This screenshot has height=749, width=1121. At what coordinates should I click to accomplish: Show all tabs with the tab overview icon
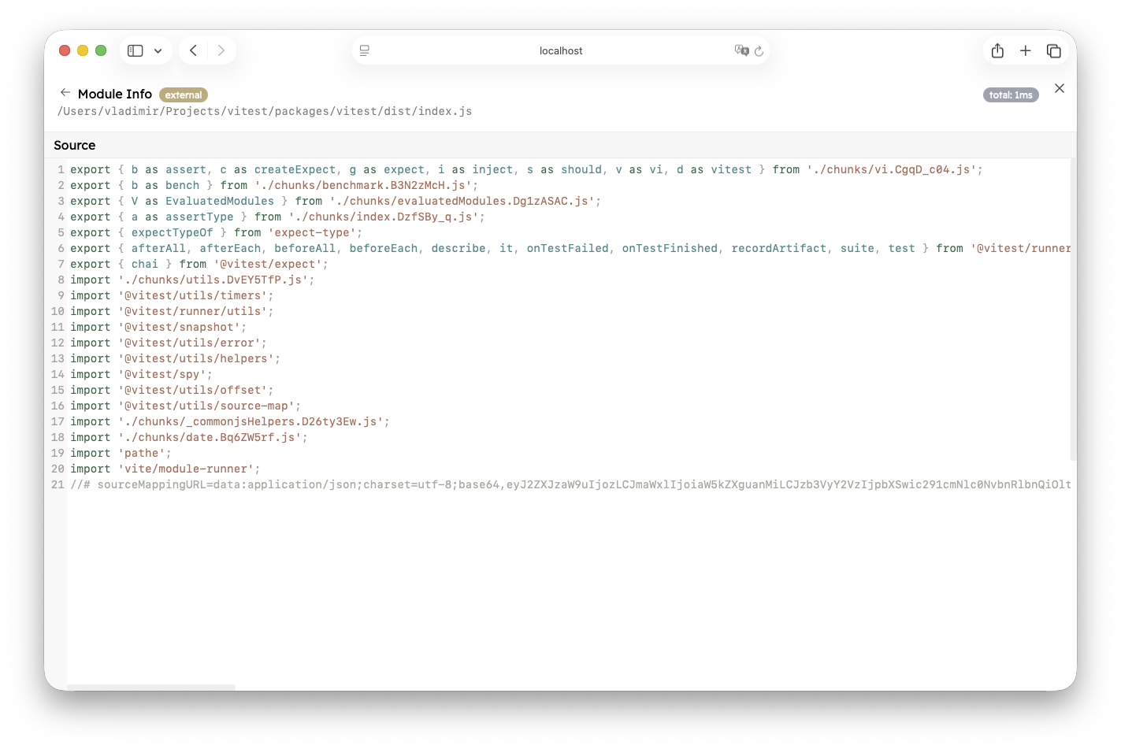[x=1054, y=50]
